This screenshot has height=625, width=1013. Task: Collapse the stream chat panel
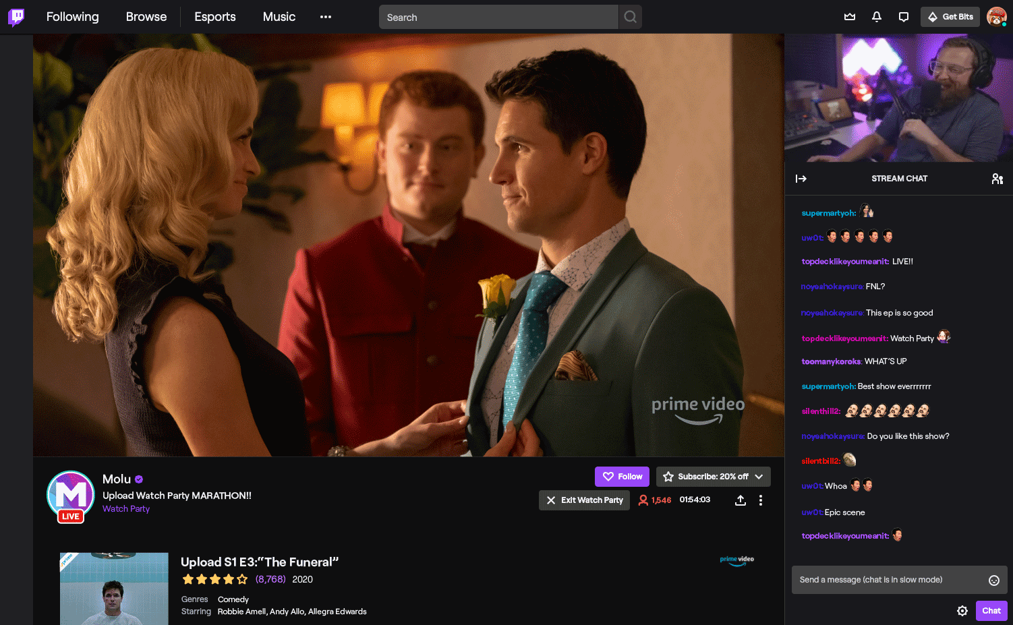tap(801, 178)
